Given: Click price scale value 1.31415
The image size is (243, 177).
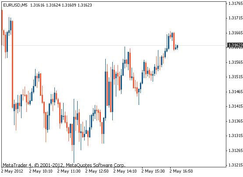Looking at the screenshot, I should tap(236, 106).
